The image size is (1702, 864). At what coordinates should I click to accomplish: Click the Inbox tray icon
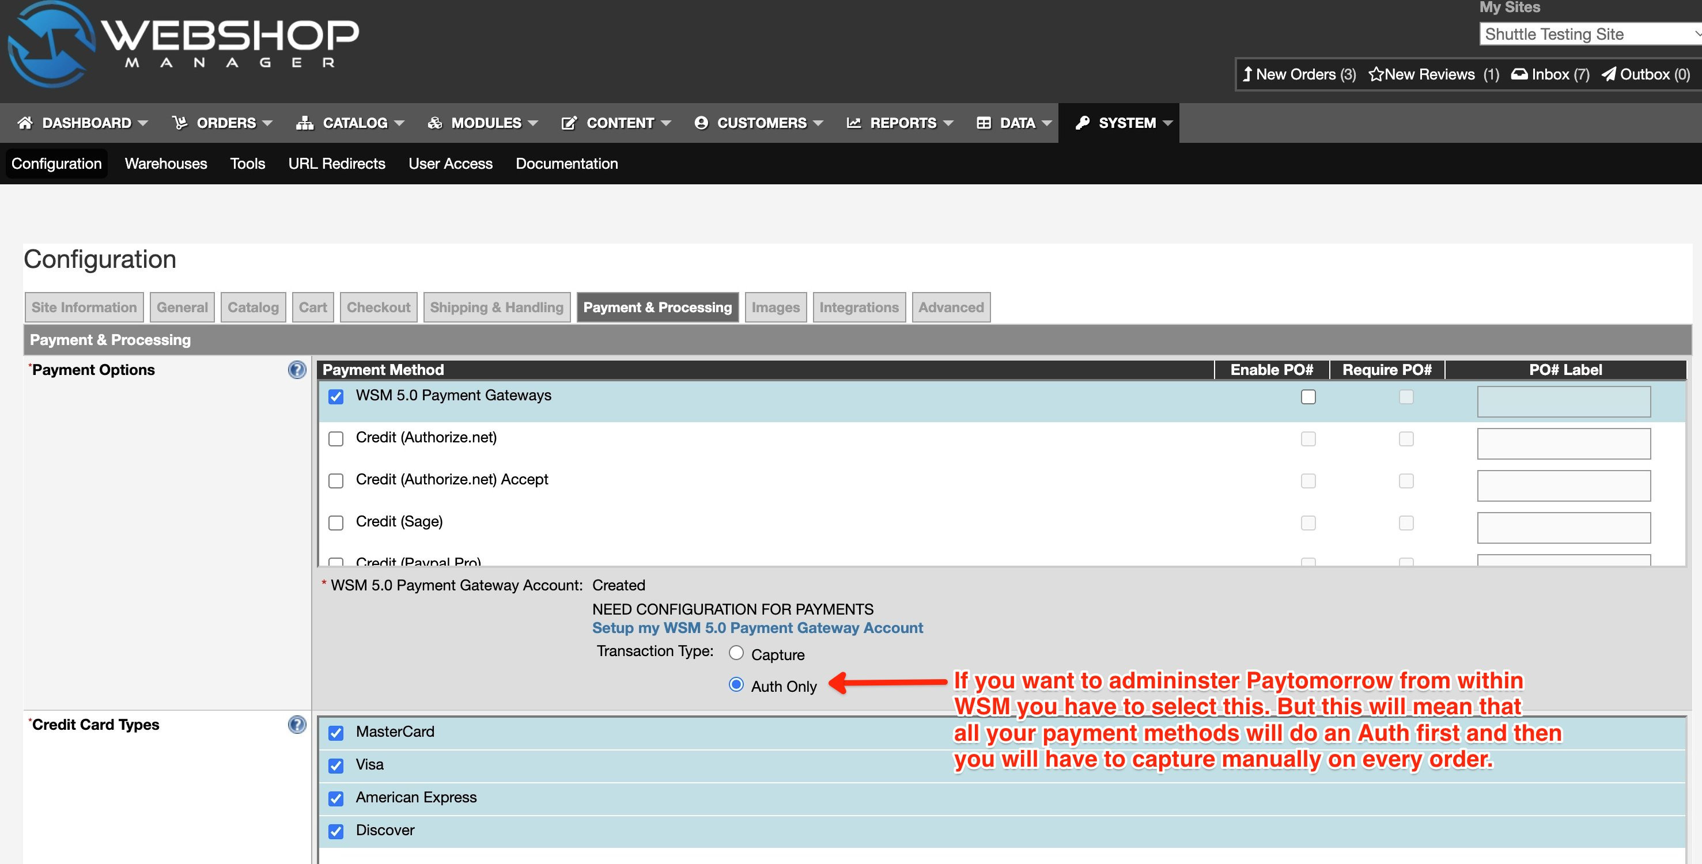coord(1519,74)
